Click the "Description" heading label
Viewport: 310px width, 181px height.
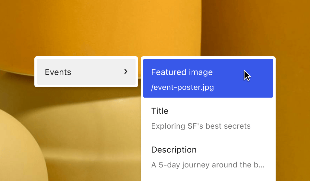coord(174,150)
